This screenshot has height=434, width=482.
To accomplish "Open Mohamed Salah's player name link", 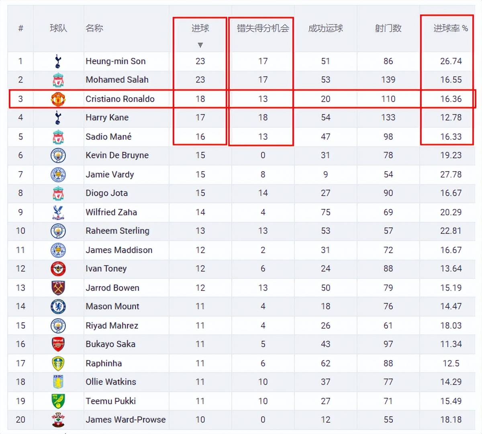I will pyautogui.click(x=117, y=80).
